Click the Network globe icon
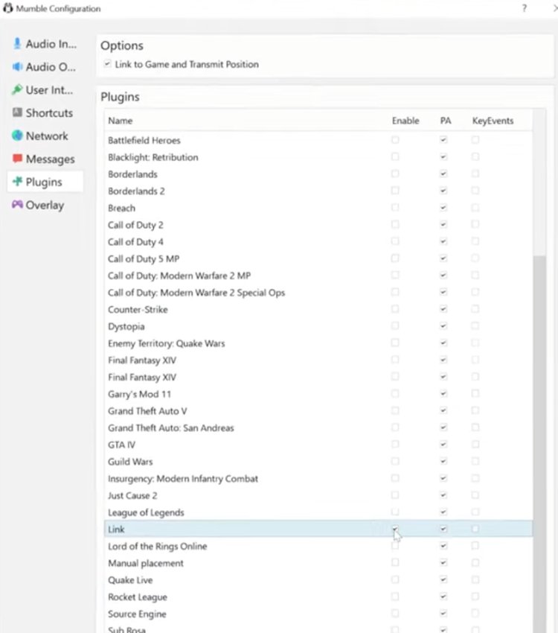The image size is (558, 633). tap(17, 136)
